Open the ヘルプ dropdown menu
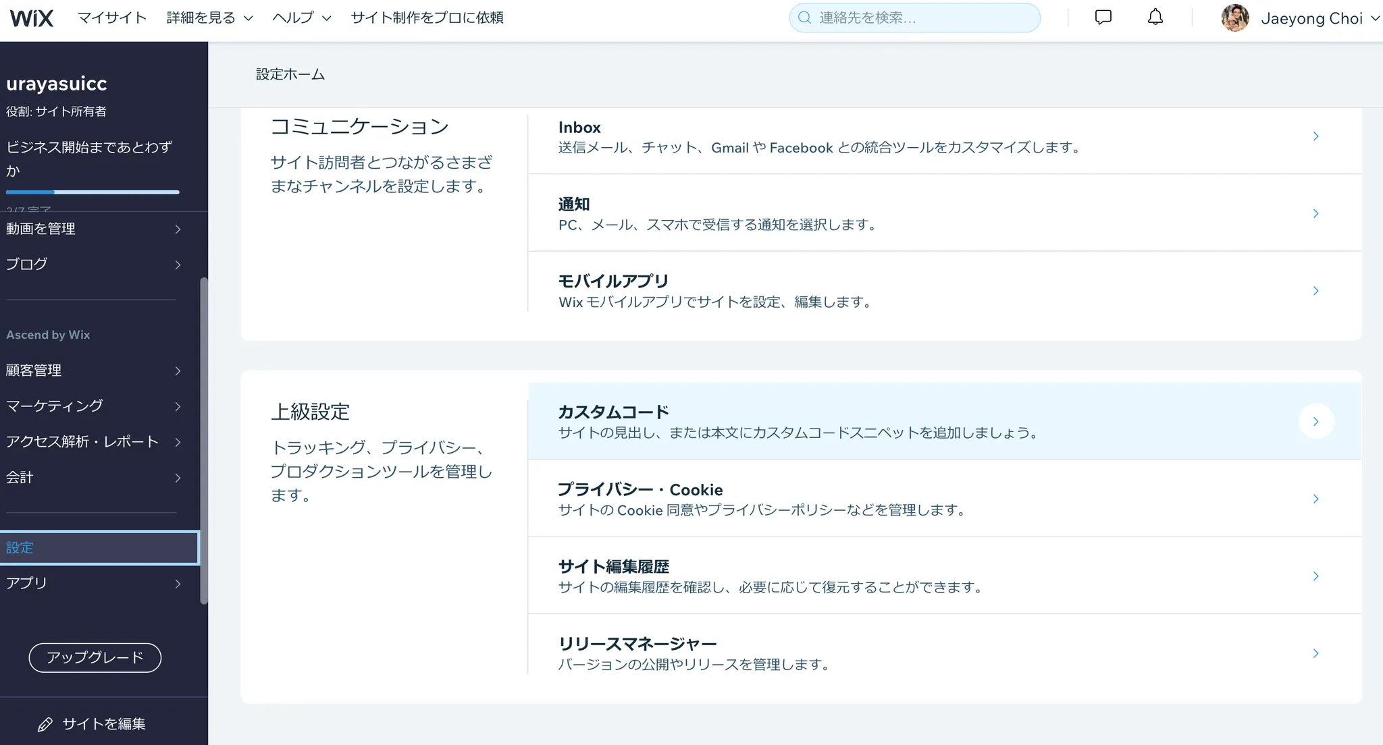The width and height of the screenshot is (1383, 745). coord(301,18)
